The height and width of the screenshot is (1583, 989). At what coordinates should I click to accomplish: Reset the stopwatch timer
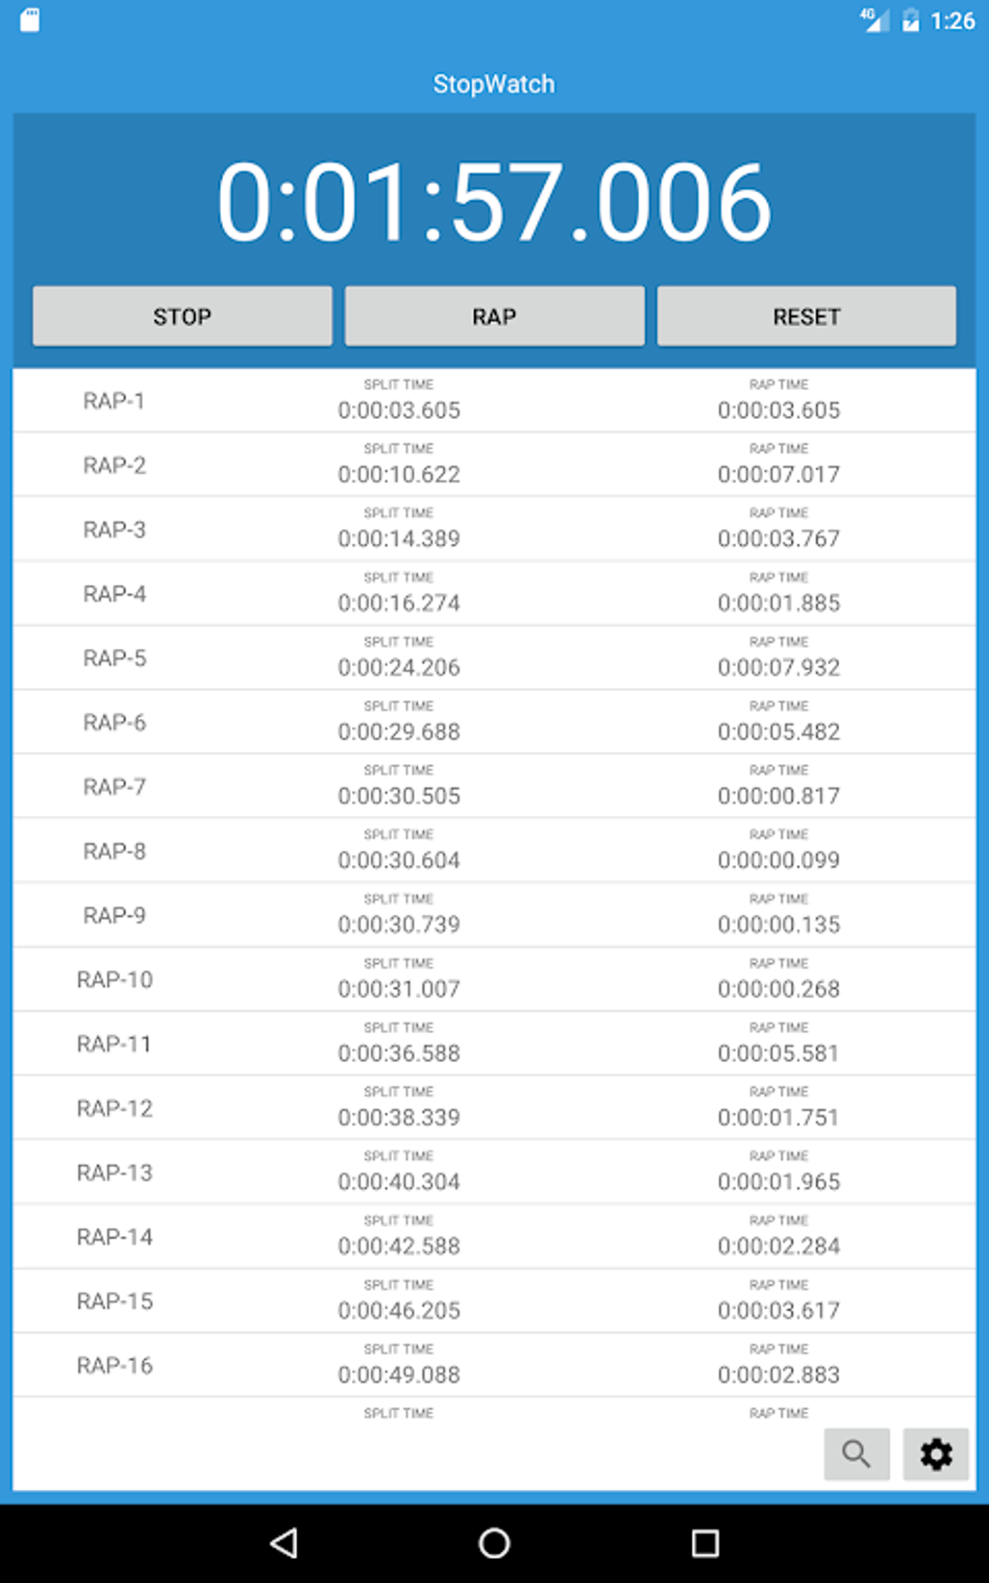tap(806, 316)
